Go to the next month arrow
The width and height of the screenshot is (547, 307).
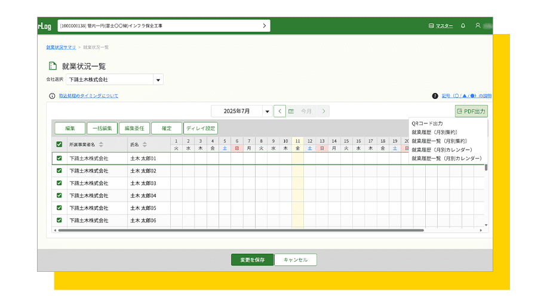[x=323, y=111]
